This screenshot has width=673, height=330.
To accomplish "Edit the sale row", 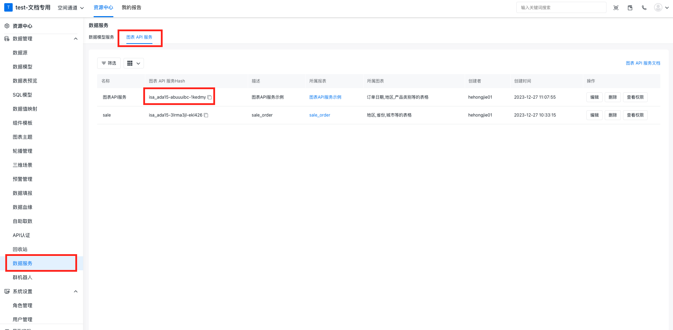I will [594, 115].
